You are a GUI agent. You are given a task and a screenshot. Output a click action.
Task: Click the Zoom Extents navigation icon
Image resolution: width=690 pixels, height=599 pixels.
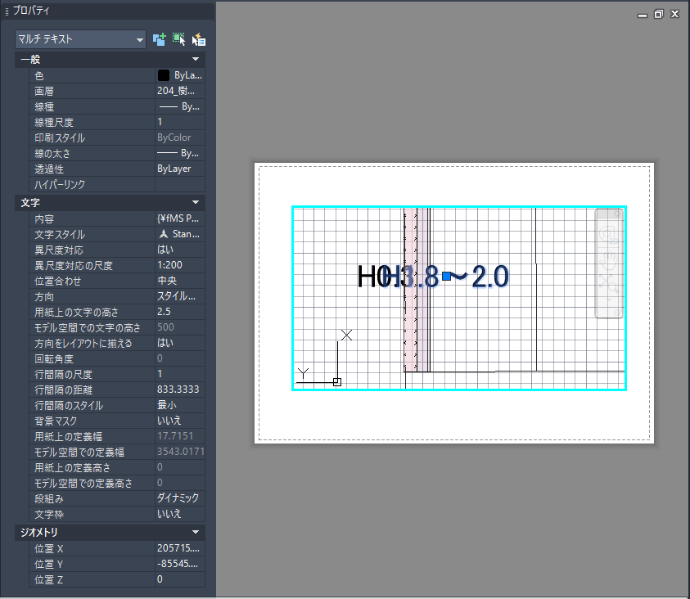click(609, 283)
